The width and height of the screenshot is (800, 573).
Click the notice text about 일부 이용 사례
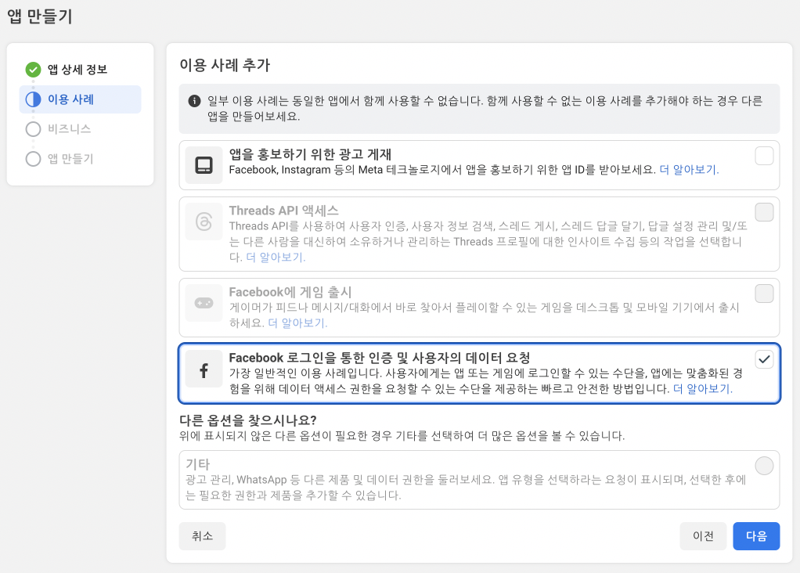pos(485,109)
